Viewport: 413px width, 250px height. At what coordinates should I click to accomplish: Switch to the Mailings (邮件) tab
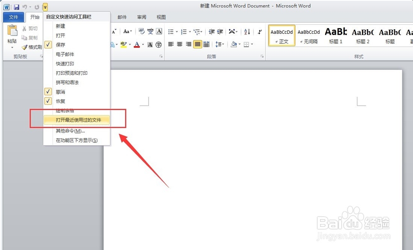pos(122,17)
